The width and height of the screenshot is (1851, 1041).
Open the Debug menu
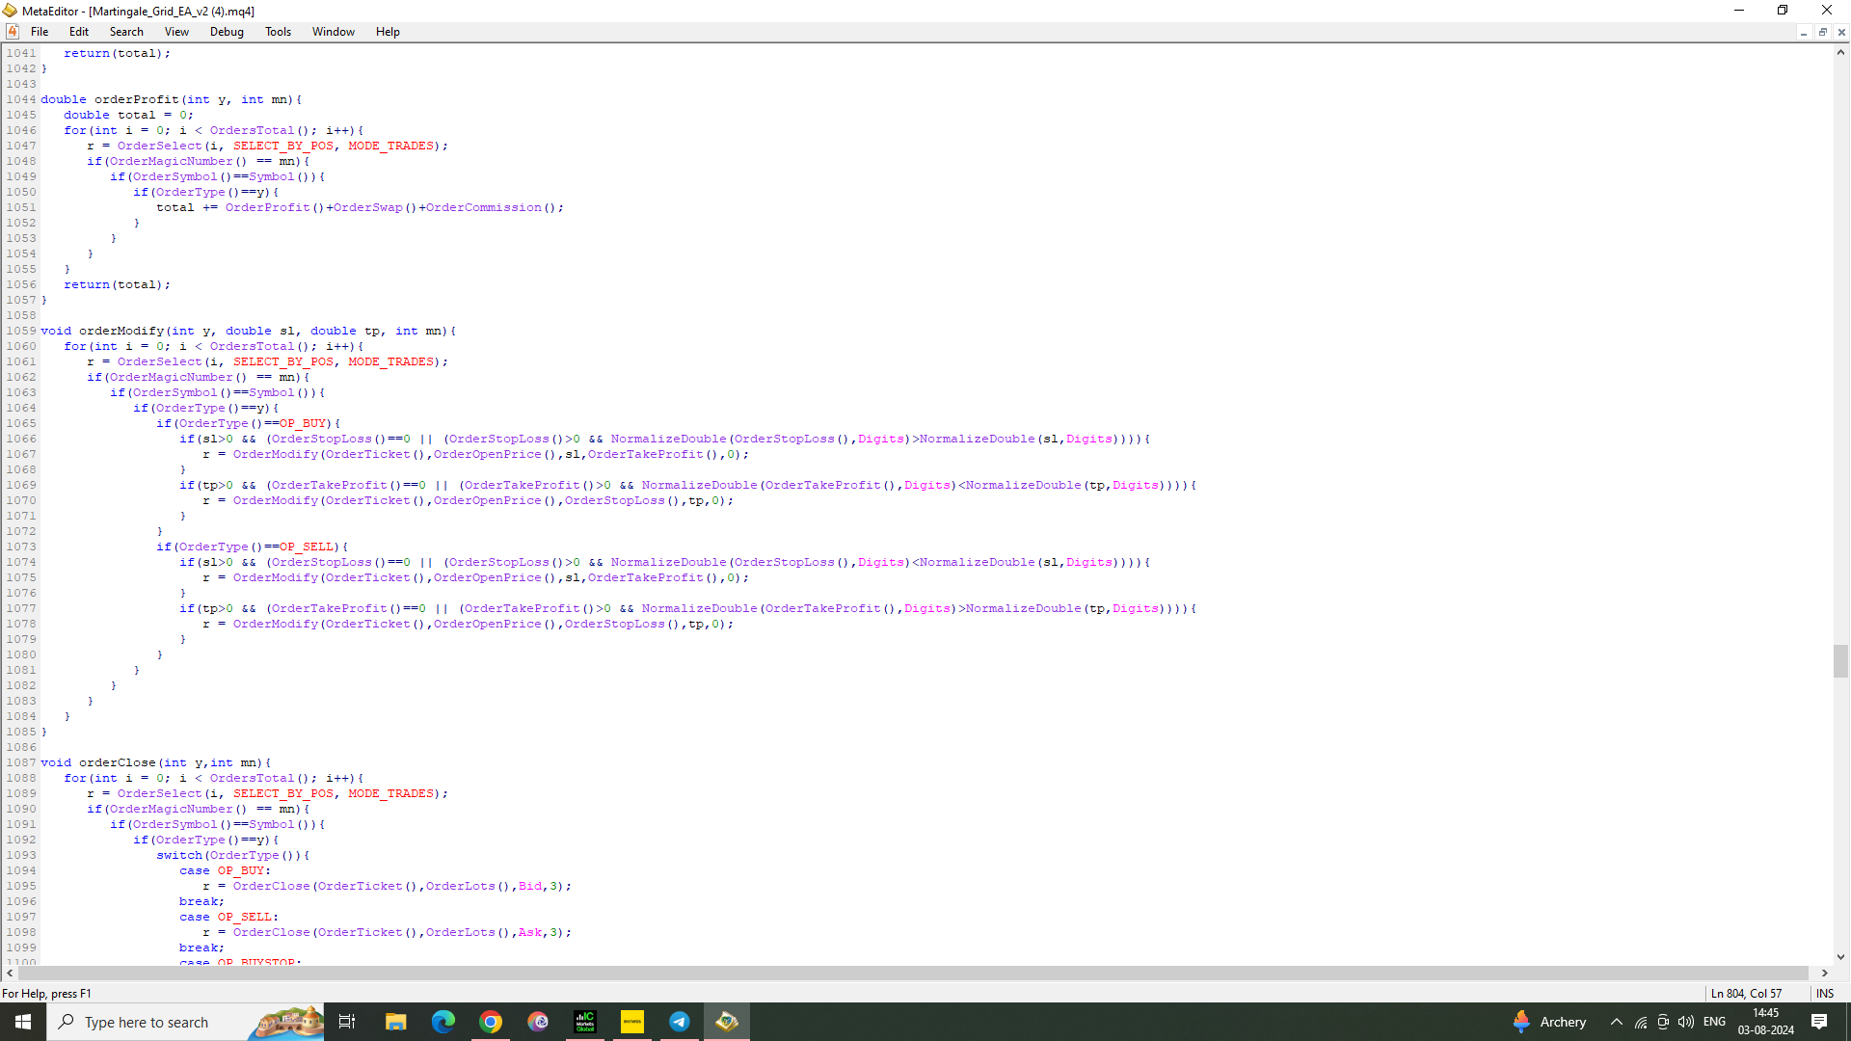[x=227, y=32]
